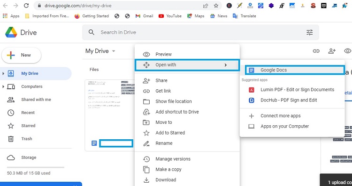Viewport: 352px width, 186px height.
Task: Click the Share person-plus toolbar icon
Action: (x=332, y=51)
